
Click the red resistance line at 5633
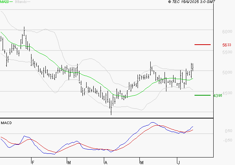[202, 44]
